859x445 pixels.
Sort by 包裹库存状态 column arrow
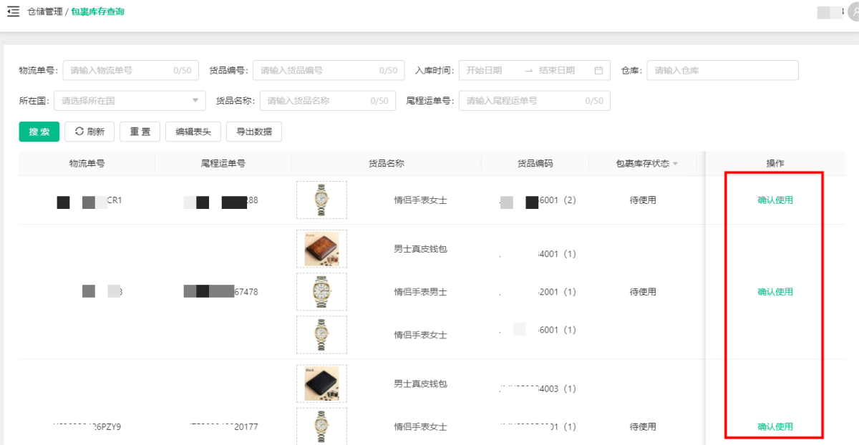pyautogui.click(x=674, y=164)
